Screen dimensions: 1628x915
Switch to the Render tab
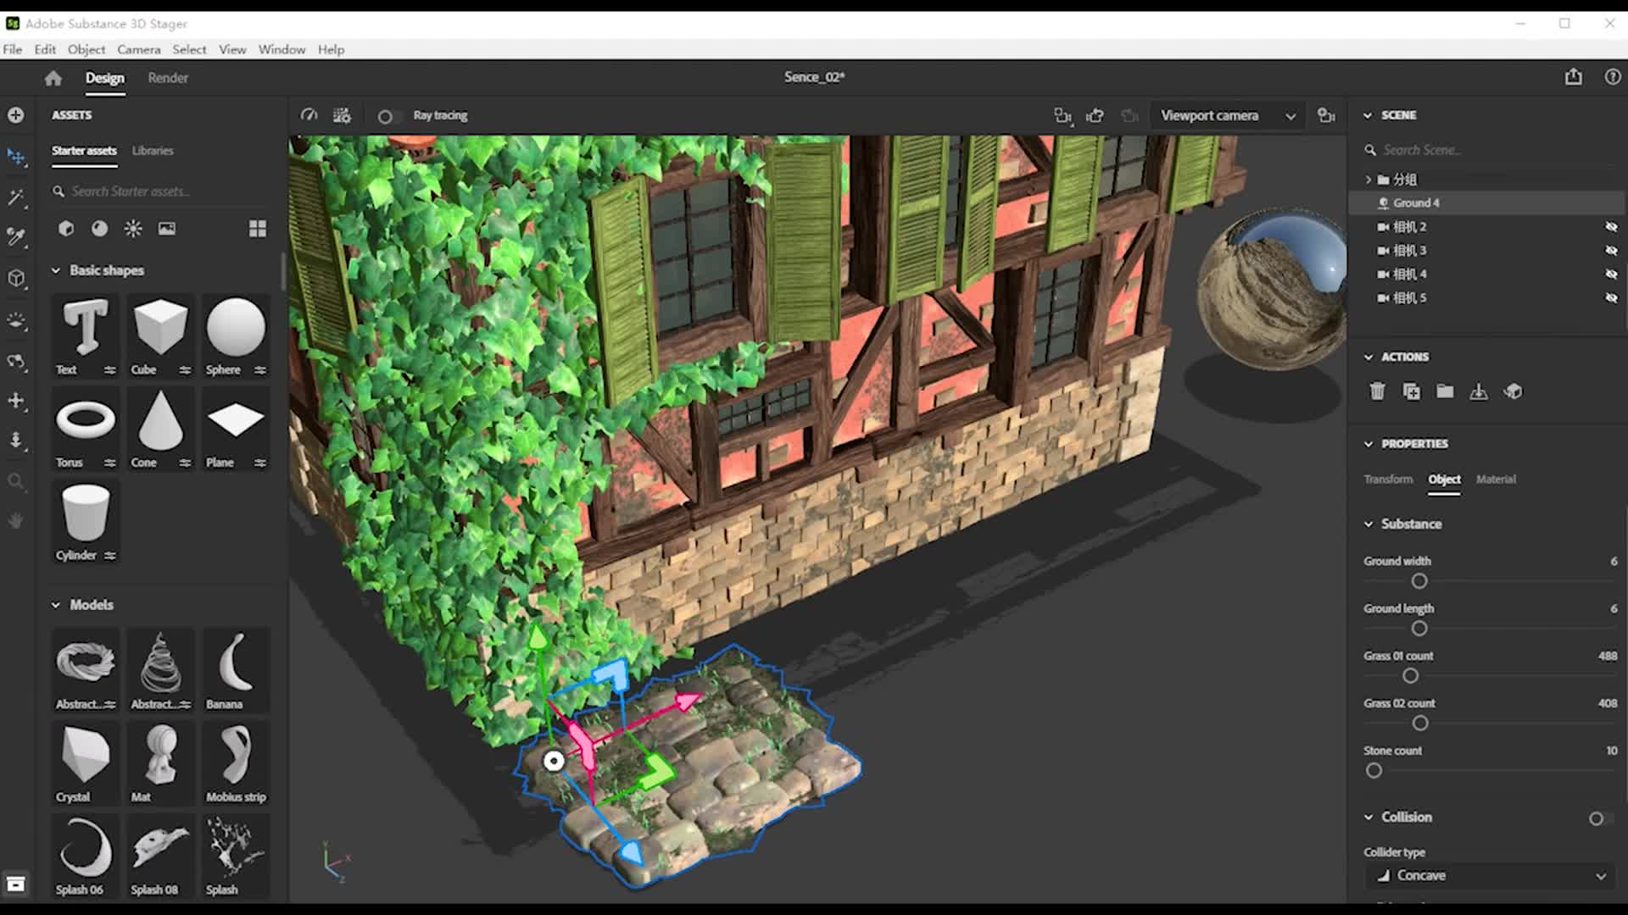(x=168, y=77)
